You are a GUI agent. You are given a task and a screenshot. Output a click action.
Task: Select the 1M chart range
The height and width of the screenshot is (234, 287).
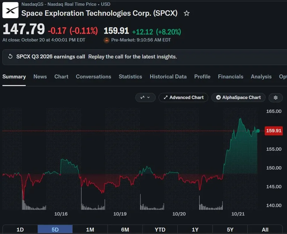pyautogui.click(x=90, y=229)
